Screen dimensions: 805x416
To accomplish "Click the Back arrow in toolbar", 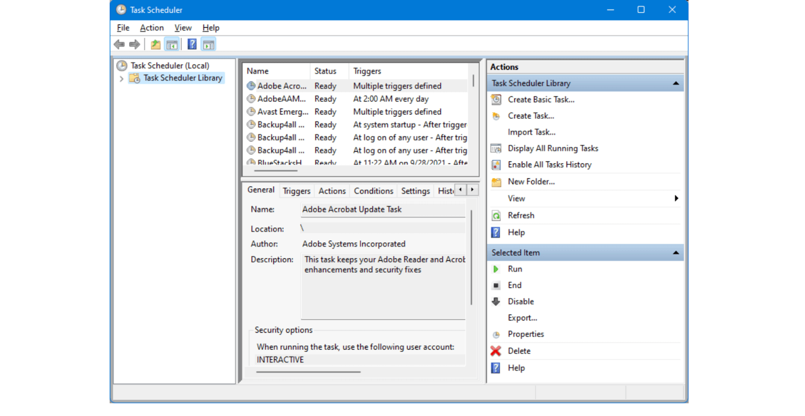I will (x=119, y=45).
